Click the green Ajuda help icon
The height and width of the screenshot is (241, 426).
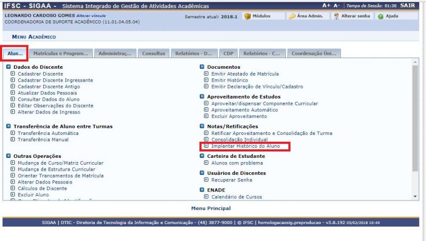[x=380, y=17]
